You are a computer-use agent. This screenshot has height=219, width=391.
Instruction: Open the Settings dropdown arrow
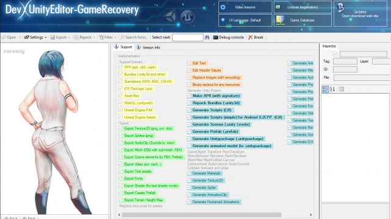coord(46,38)
